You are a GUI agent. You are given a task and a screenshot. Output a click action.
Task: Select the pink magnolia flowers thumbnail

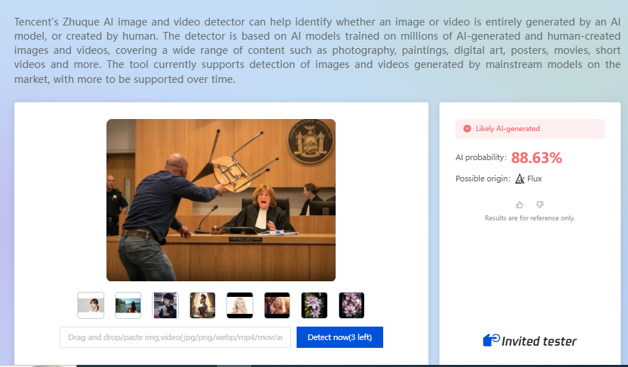coord(352,305)
